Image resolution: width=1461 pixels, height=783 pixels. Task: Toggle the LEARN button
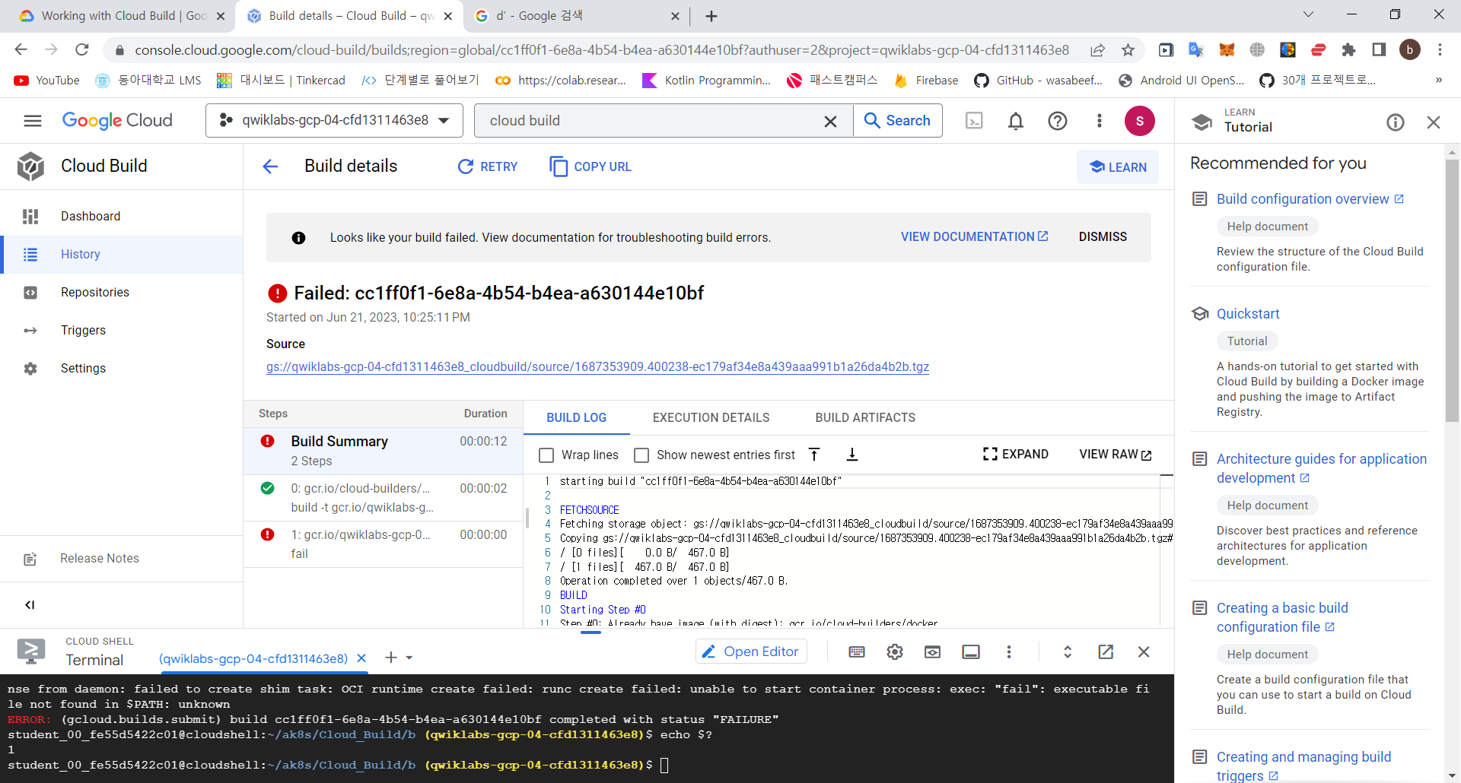(x=1118, y=167)
